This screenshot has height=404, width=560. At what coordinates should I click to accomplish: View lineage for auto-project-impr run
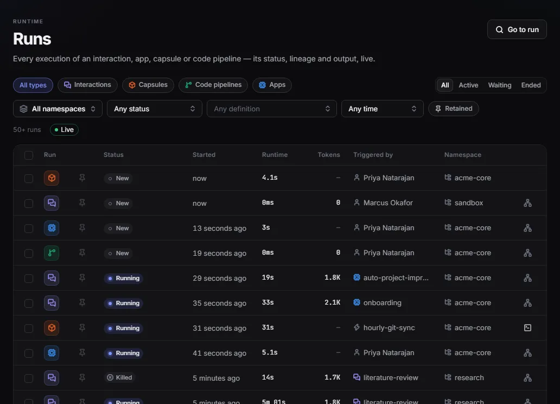pyautogui.click(x=527, y=278)
